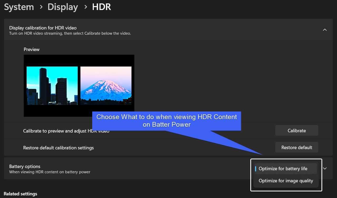Click the Preview label

(x=32, y=49)
